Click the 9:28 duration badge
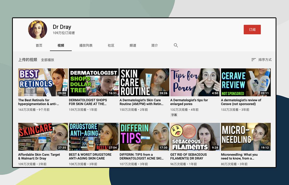The height and width of the screenshot is (185, 289). coord(215,148)
